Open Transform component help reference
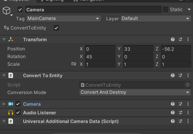Image resolution: width=193 pixels, height=134 pixels. (173, 40)
